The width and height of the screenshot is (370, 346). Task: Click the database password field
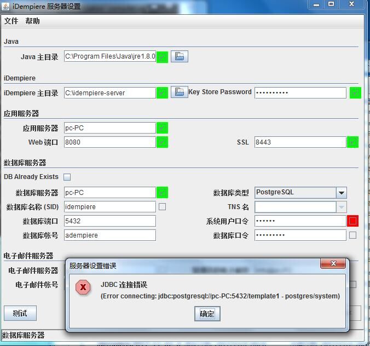click(x=300, y=235)
